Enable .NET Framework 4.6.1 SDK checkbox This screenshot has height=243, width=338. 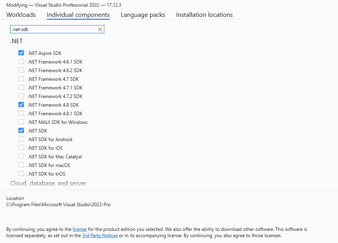click(21, 62)
